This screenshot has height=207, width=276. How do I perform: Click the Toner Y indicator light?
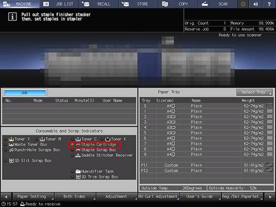tap(6, 139)
